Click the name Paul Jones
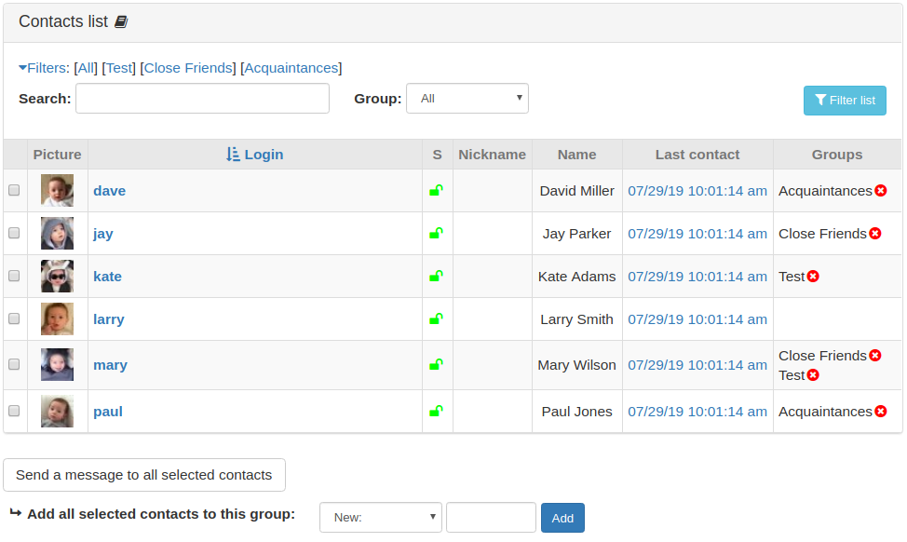 pos(576,411)
